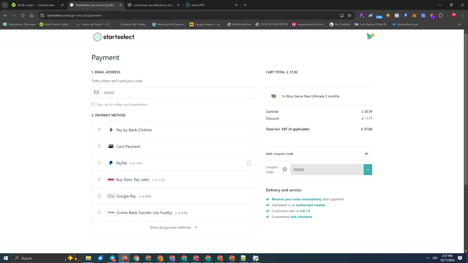Open Telegram from the taskbar
The height and width of the screenshot is (263, 468).
tap(113, 258)
